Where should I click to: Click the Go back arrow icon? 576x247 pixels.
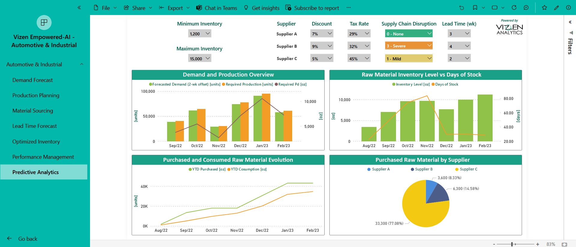9,239
